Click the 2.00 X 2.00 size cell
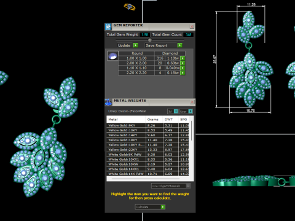 coord(136,63)
